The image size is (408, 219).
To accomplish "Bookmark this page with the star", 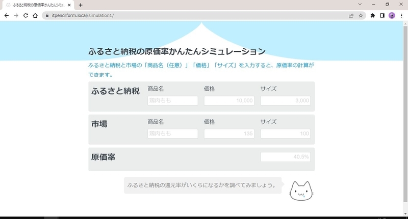I will 361,16.
